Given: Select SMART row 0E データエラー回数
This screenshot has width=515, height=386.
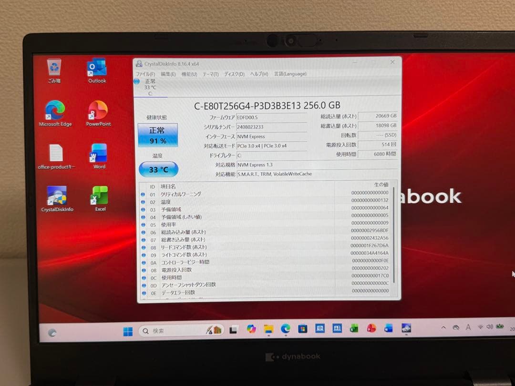Looking at the screenshot, I should [265, 292].
